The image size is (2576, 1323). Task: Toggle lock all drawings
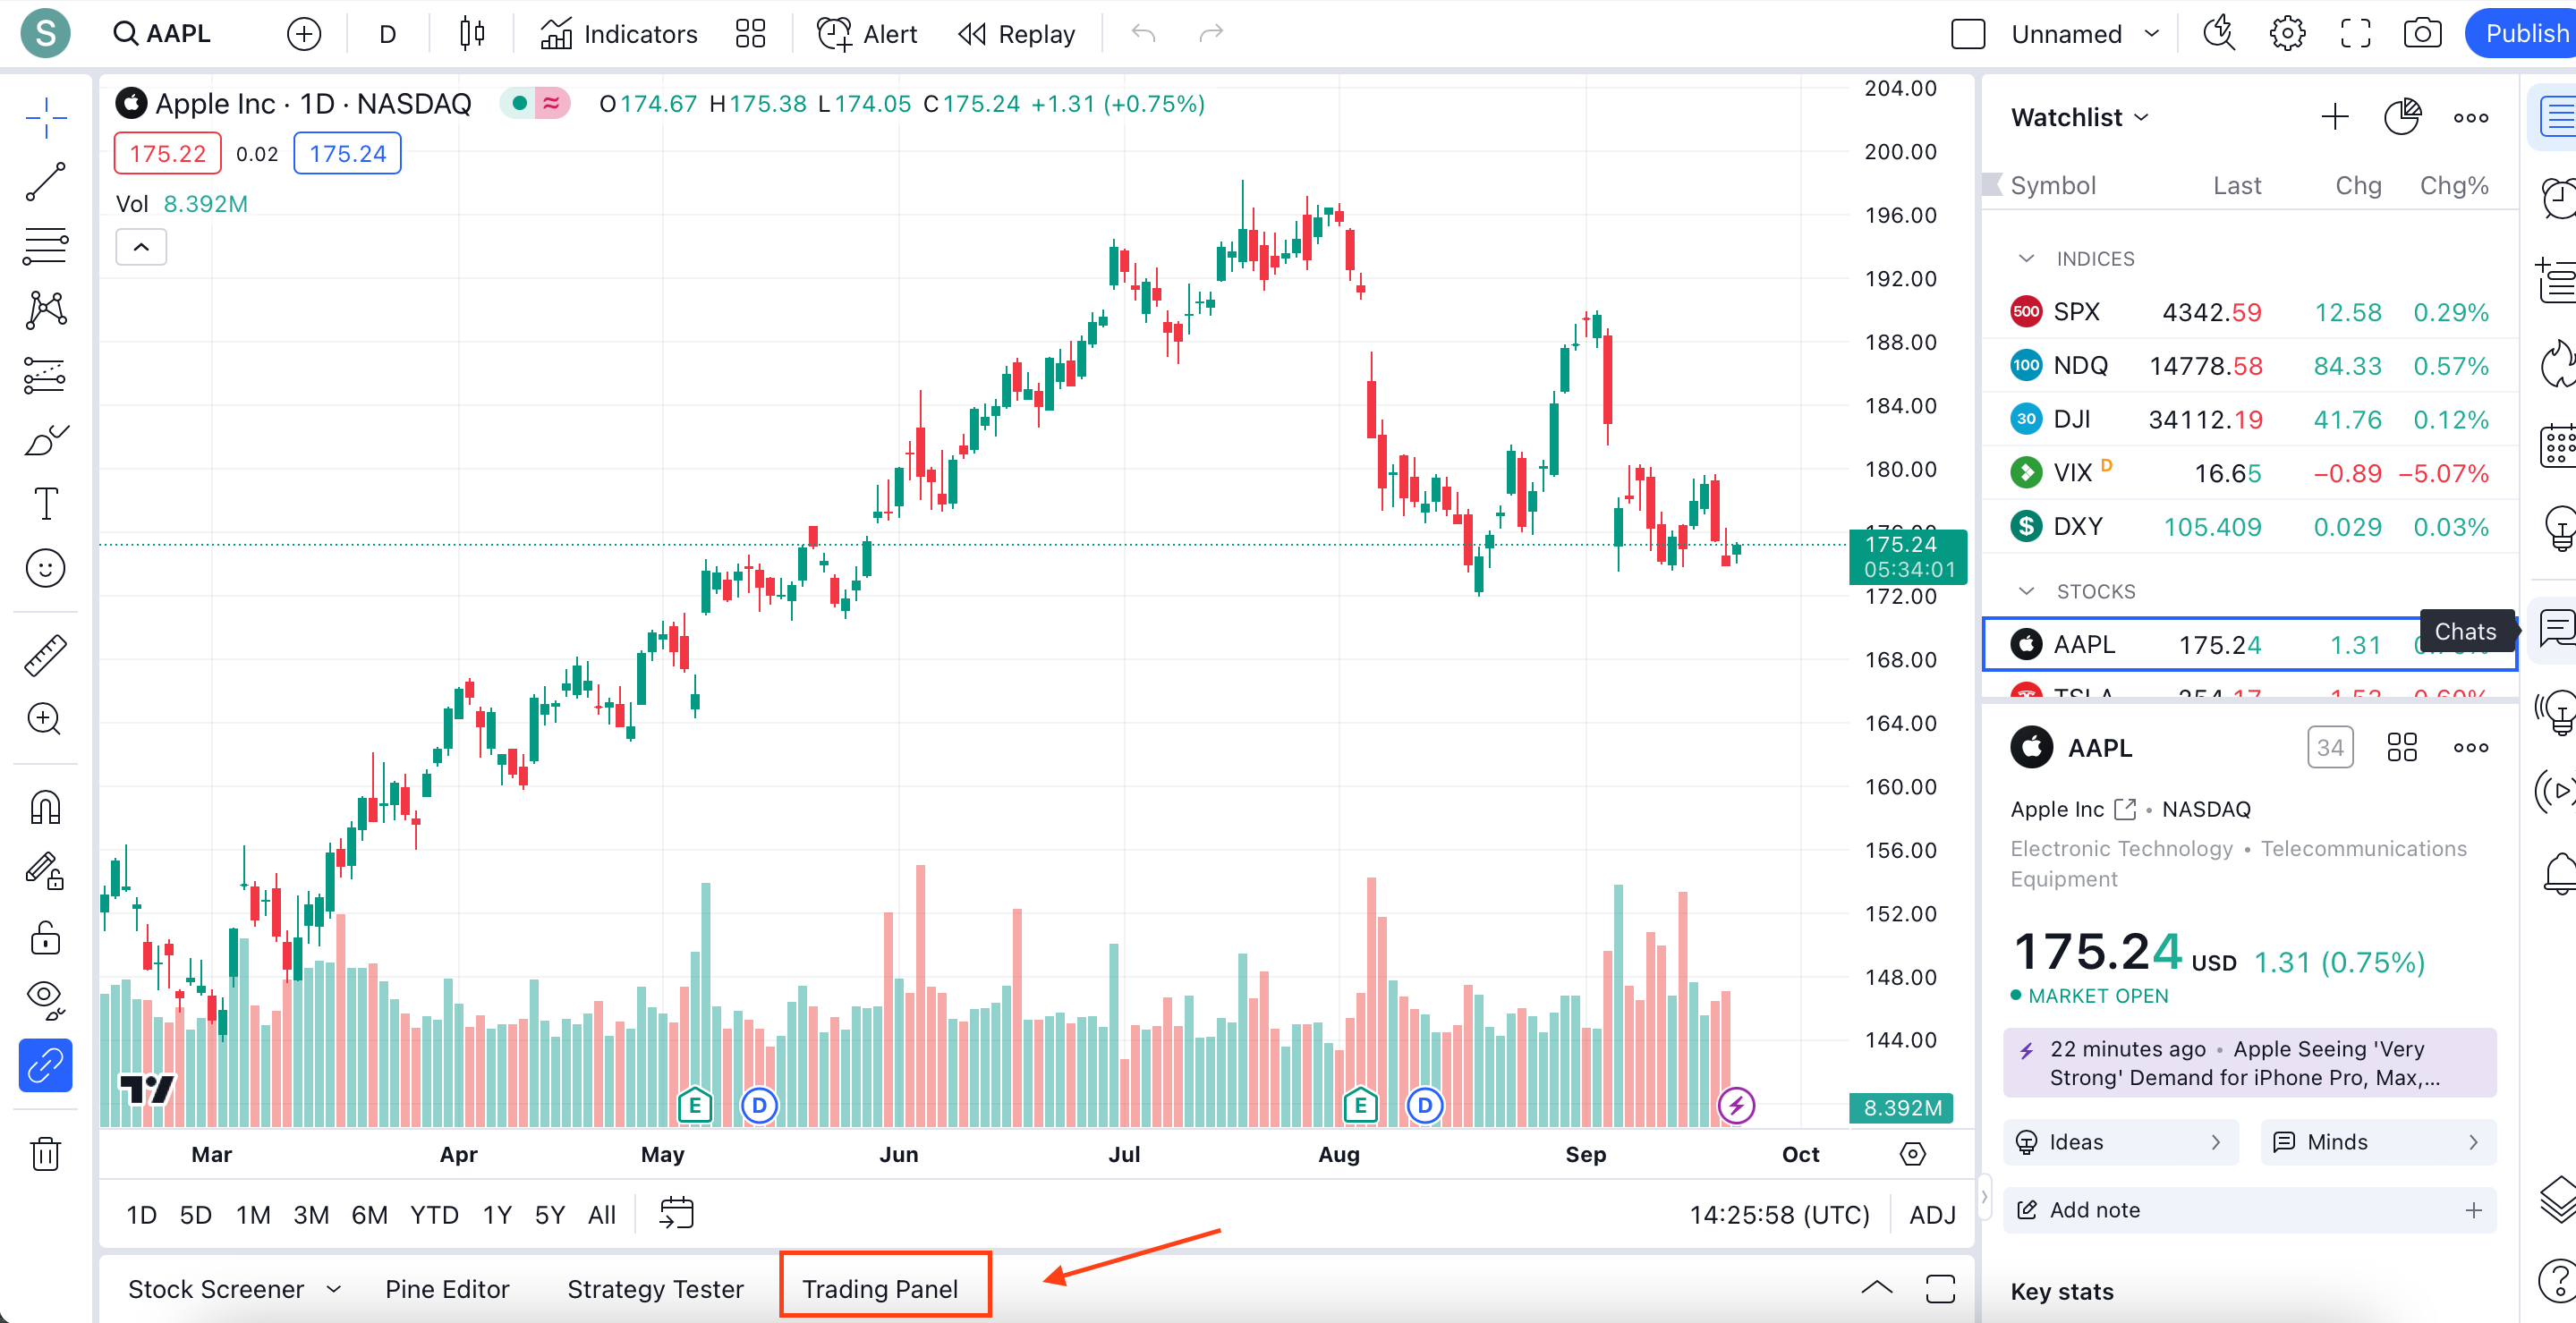coord(45,937)
